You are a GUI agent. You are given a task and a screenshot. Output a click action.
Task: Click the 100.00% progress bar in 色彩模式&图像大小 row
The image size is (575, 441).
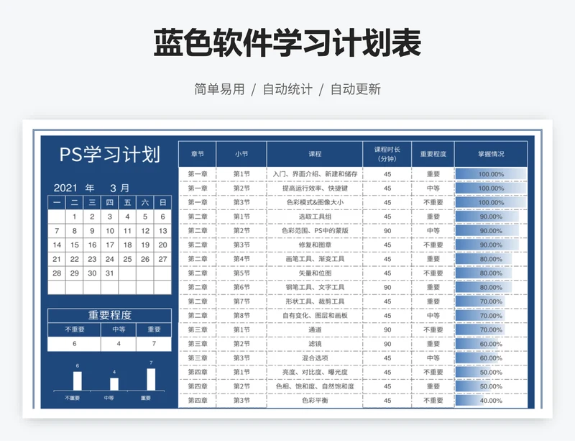(491, 202)
